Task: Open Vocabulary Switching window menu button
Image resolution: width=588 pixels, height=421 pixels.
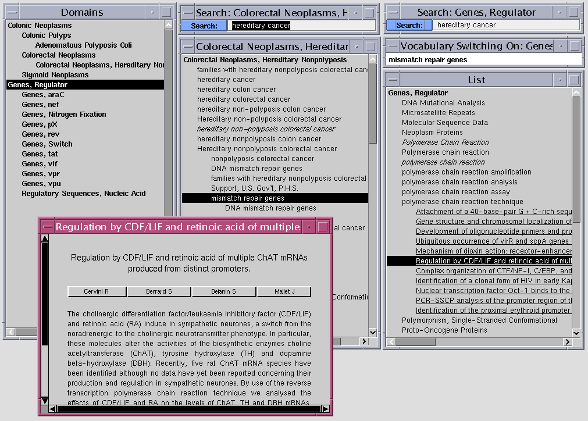Action: (393, 46)
